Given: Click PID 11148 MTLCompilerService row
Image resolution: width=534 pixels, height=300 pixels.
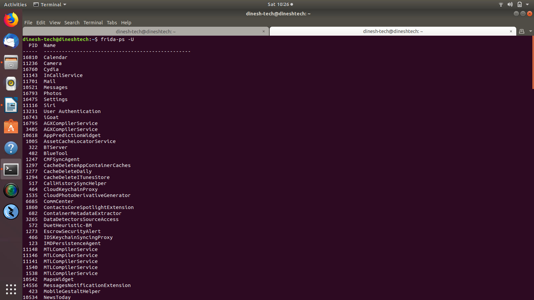Looking at the screenshot, I should coord(60,249).
